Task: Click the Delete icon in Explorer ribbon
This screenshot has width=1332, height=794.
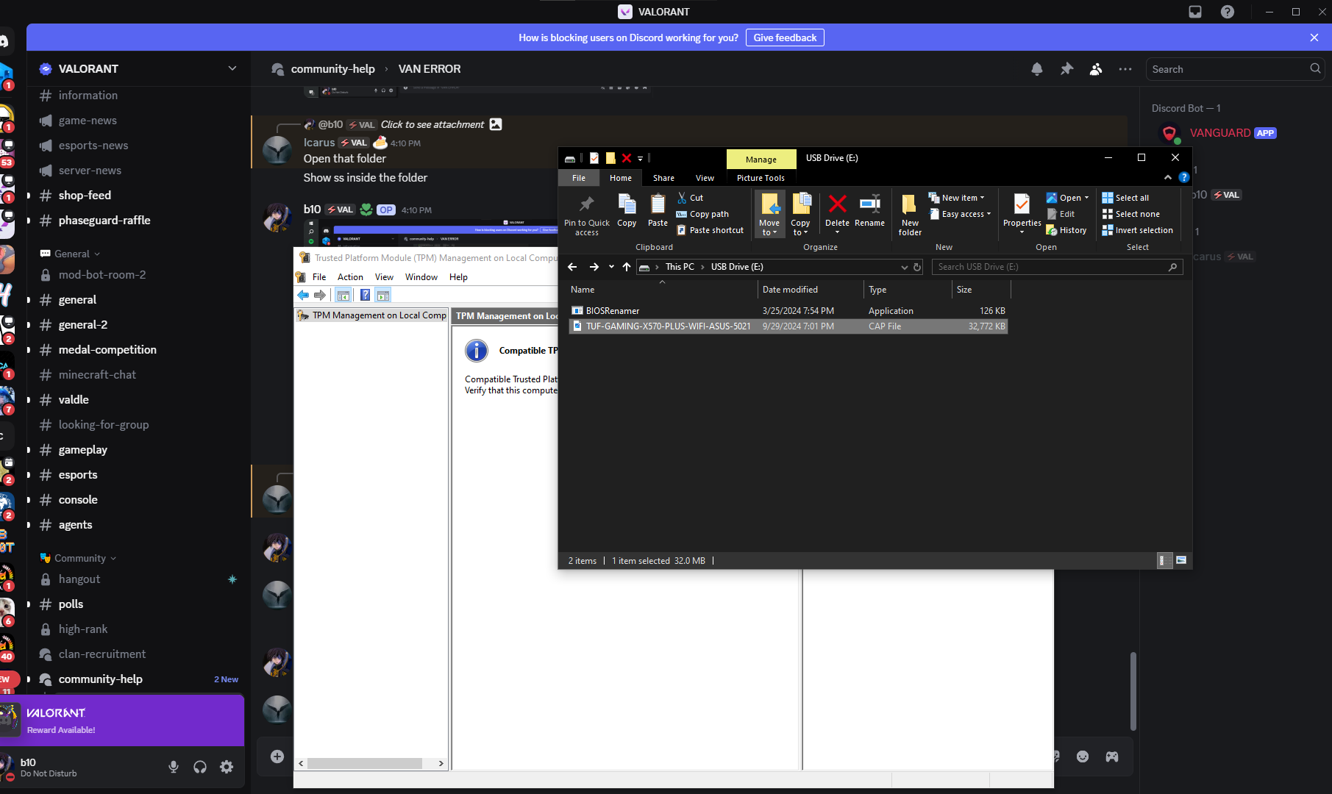Action: (837, 205)
